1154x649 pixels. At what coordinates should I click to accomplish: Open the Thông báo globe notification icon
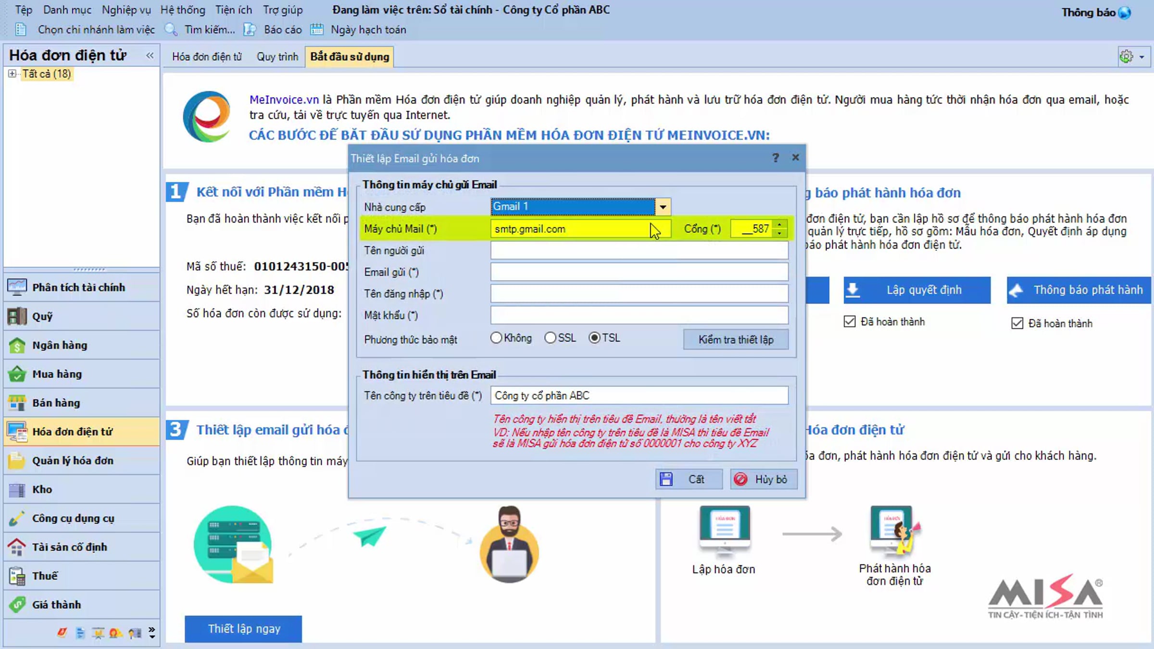(1125, 12)
